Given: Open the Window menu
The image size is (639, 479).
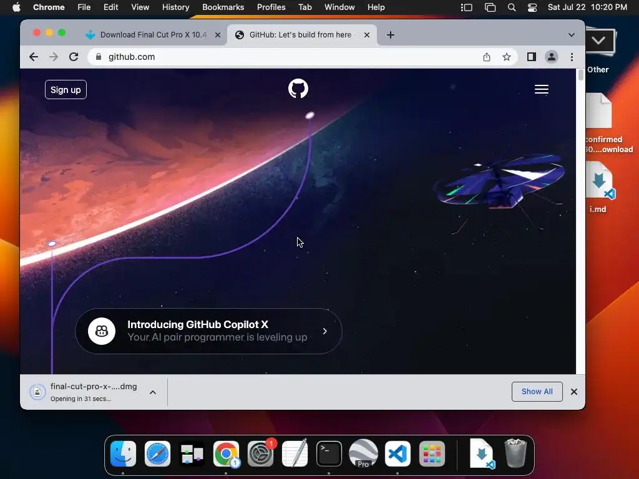Looking at the screenshot, I should pyautogui.click(x=339, y=7).
